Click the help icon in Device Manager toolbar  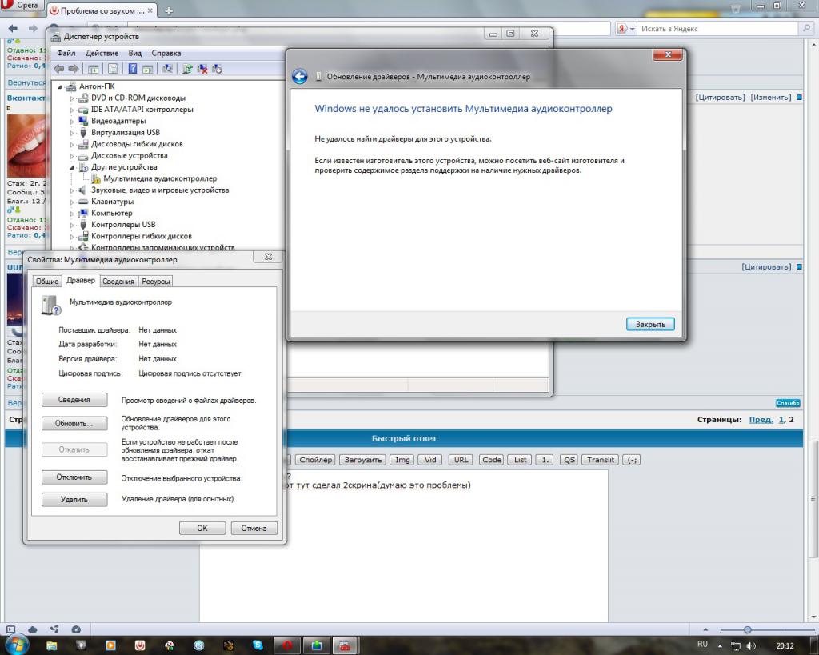click(133, 70)
